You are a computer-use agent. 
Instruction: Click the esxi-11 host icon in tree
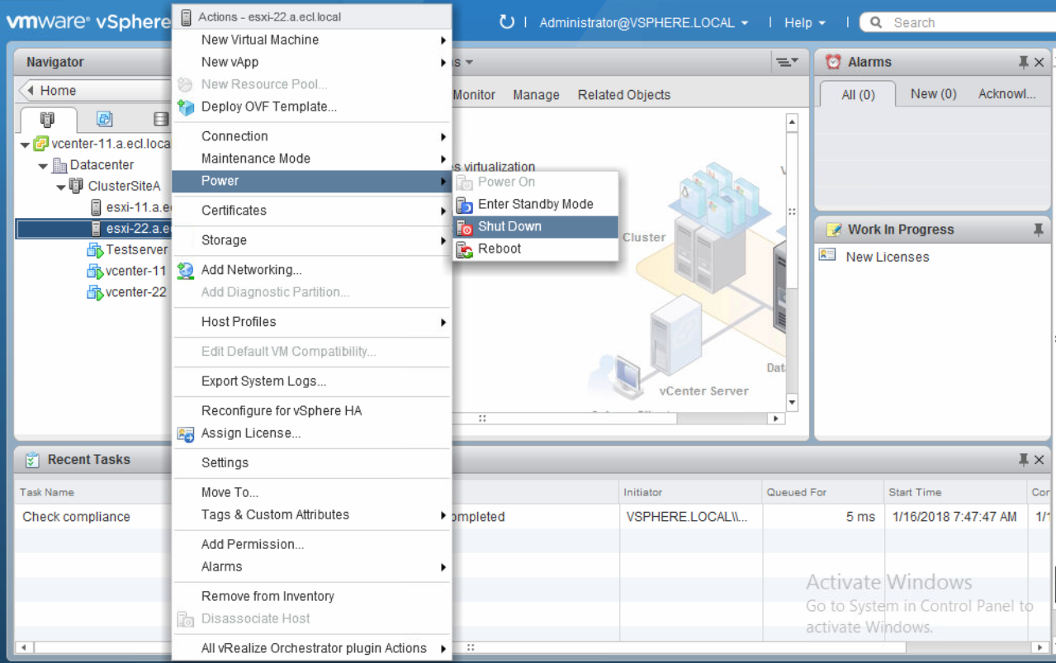tap(97, 207)
